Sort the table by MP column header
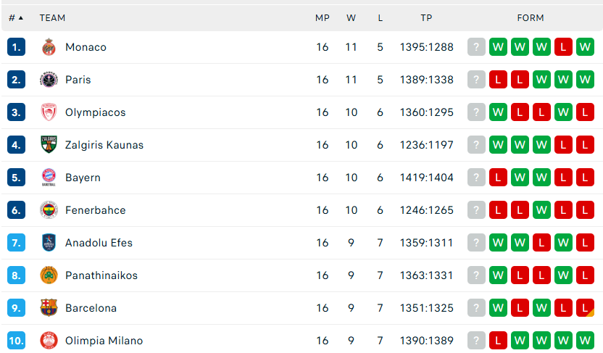Viewport: 603px width, 353px height. click(323, 17)
